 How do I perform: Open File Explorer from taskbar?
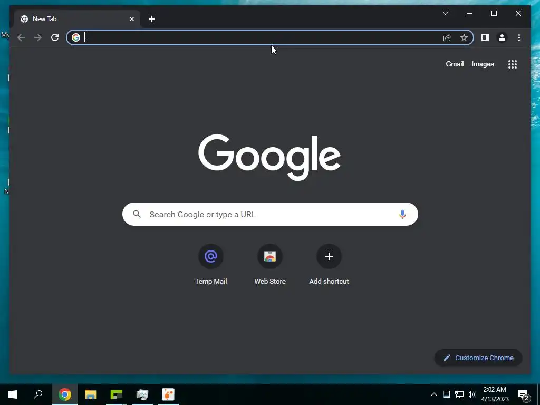tap(91, 394)
